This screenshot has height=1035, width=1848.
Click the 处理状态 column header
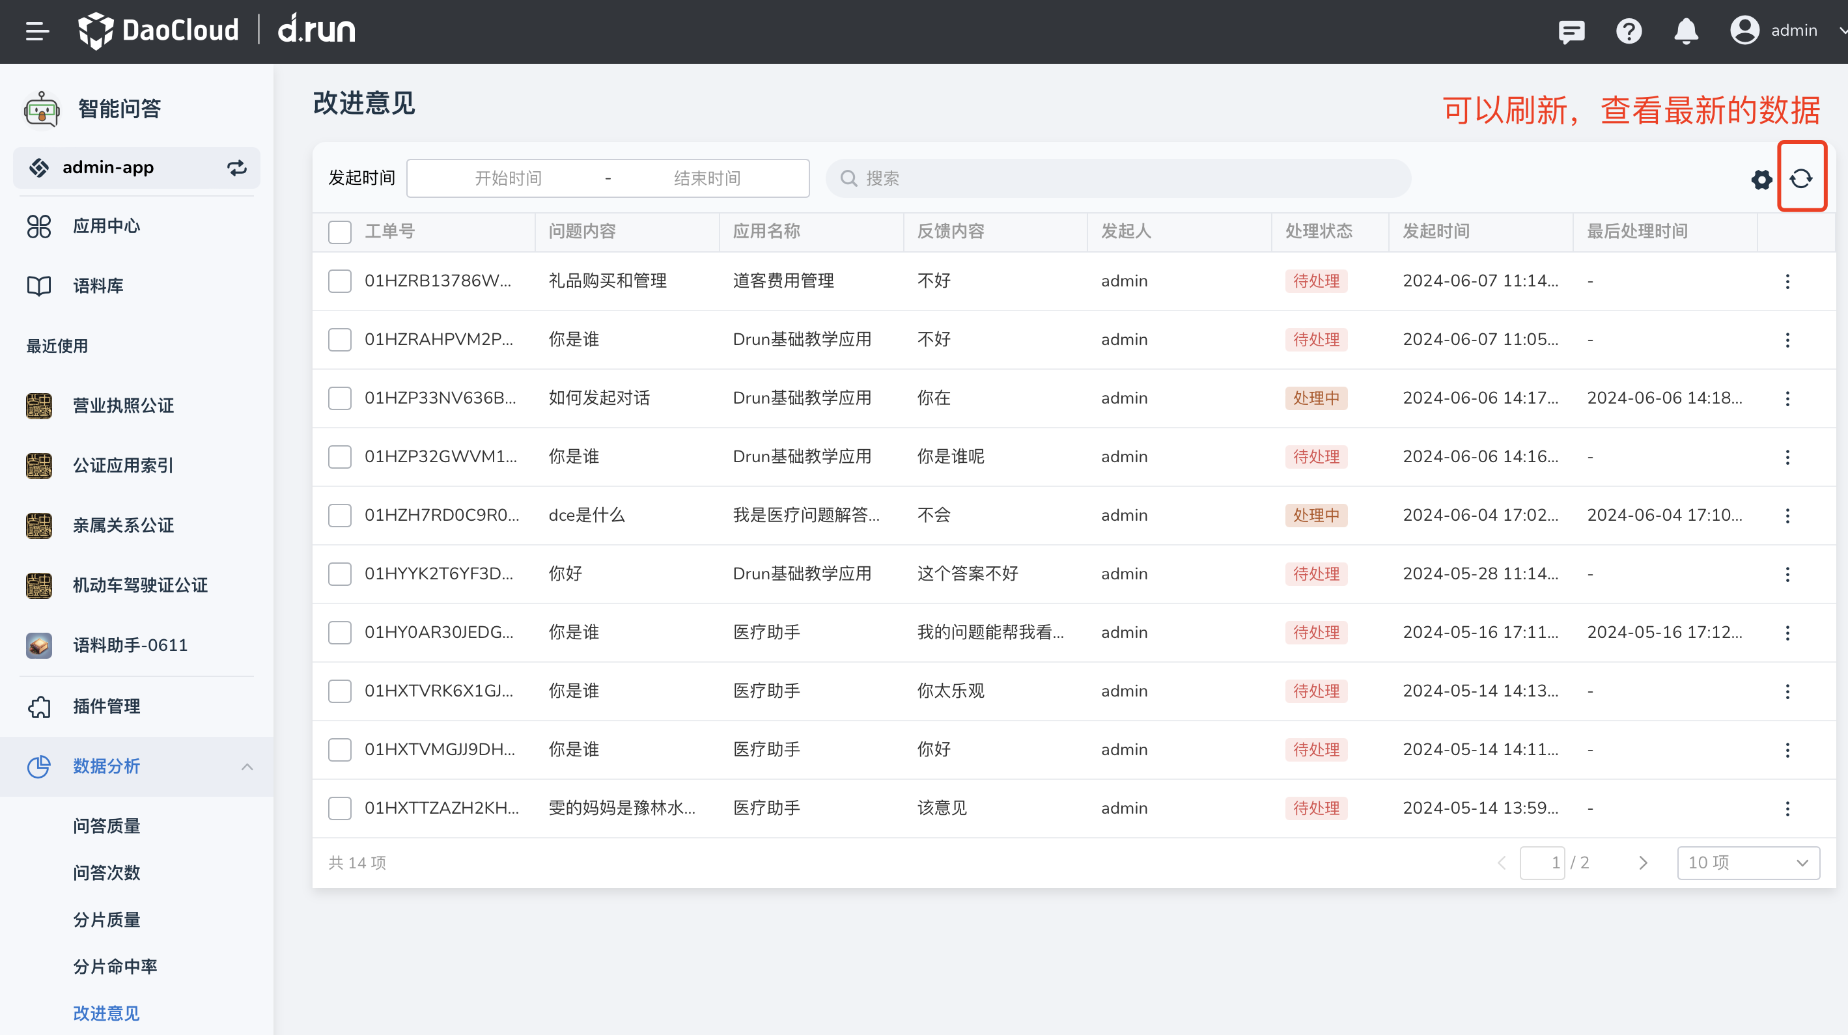coord(1319,232)
